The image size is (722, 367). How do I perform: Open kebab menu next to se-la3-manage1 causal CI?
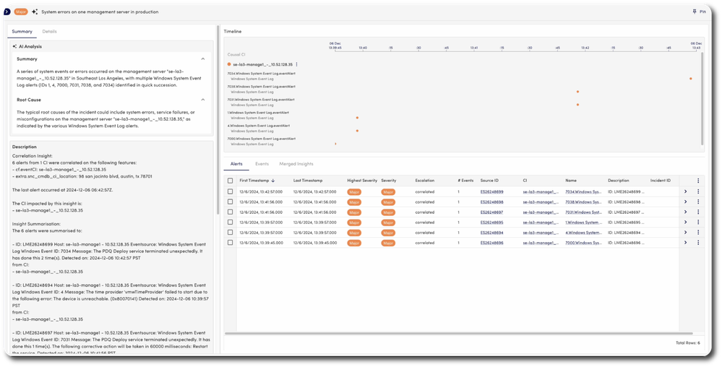coord(296,64)
